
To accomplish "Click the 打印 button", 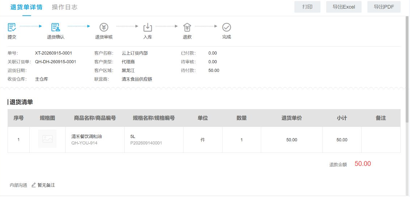I will pos(307,7).
